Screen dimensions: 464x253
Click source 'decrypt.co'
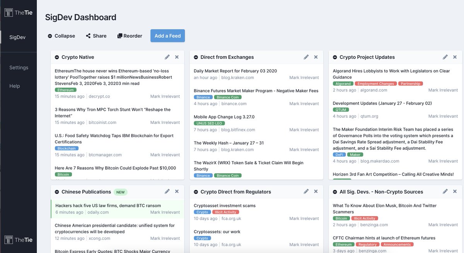pyautogui.click(x=99, y=96)
